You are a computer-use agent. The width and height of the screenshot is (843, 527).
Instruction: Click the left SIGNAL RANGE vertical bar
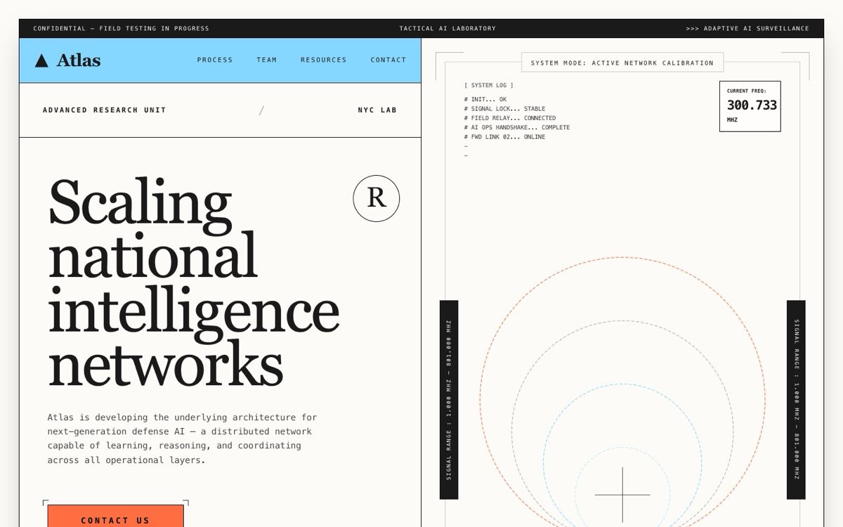[x=449, y=400]
